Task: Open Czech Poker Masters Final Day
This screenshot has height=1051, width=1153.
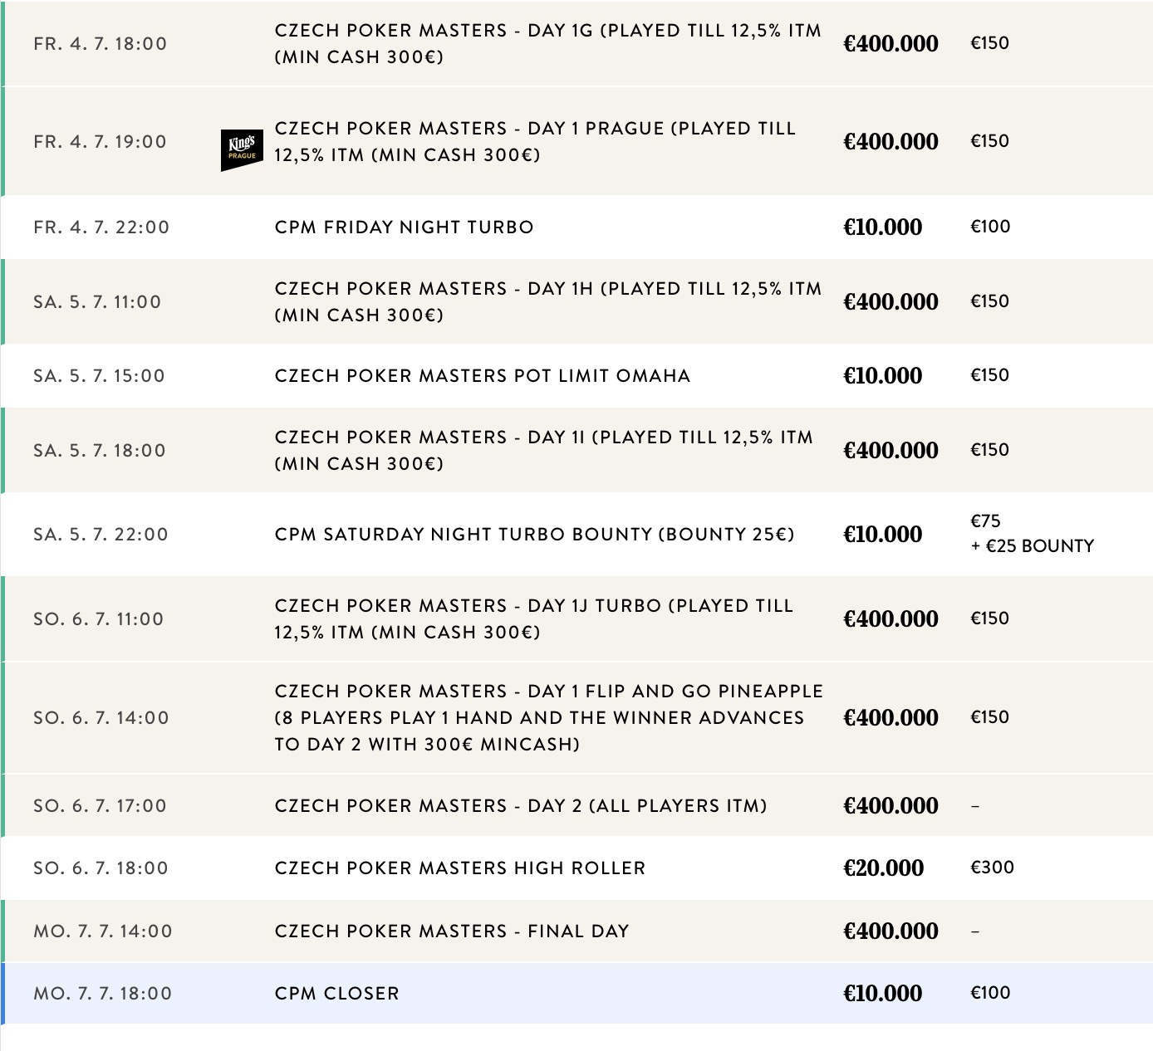Action: click(452, 931)
